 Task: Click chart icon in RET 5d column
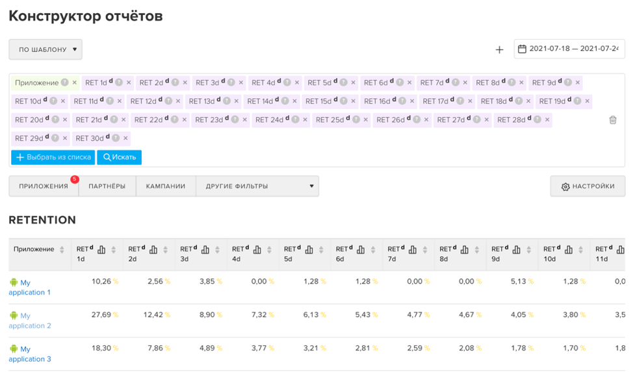[309, 250]
